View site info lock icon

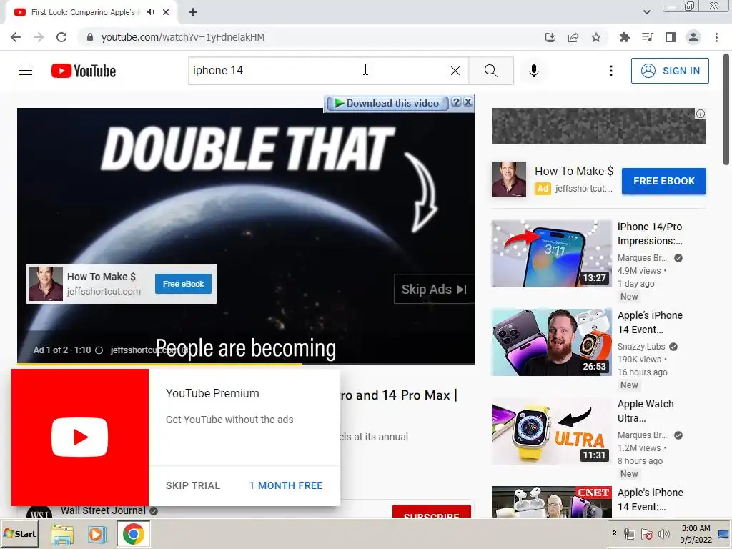pyautogui.click(x=90, y=37)
